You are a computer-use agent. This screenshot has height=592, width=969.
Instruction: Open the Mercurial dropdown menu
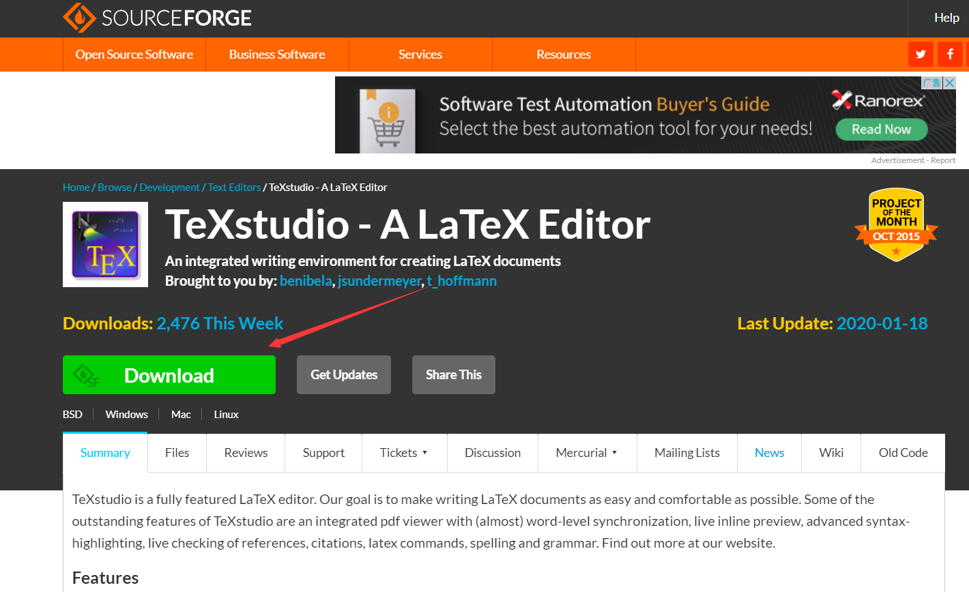[587, 452]
